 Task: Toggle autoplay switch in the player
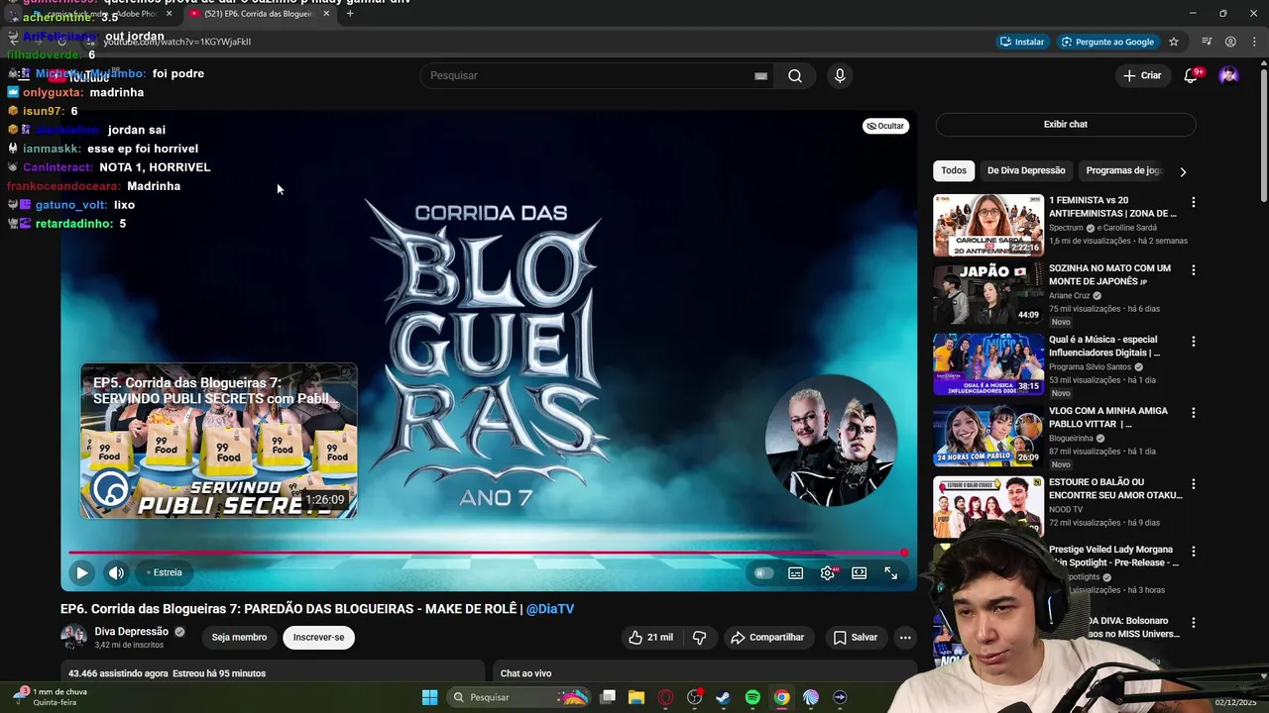(762, 572)
